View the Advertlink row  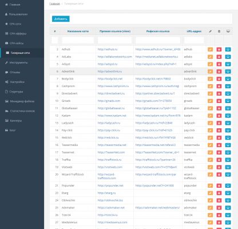click(x=228, y=72)
